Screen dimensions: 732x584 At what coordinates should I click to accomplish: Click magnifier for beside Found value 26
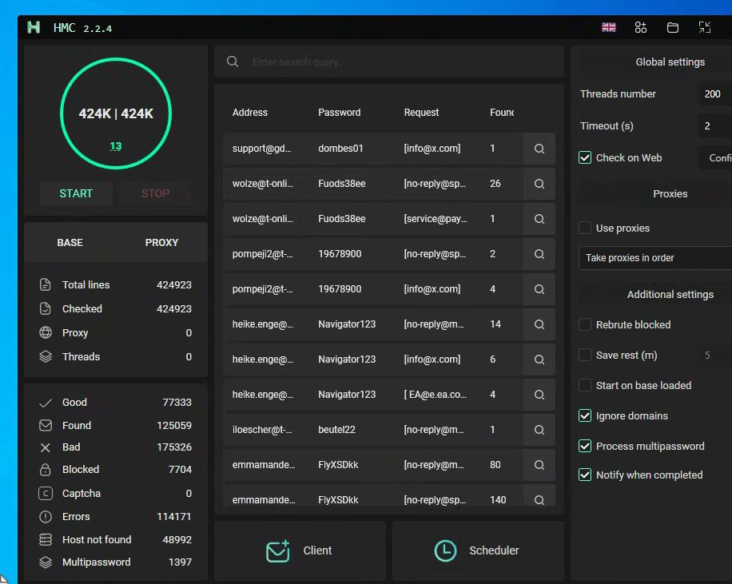(539, 184)
